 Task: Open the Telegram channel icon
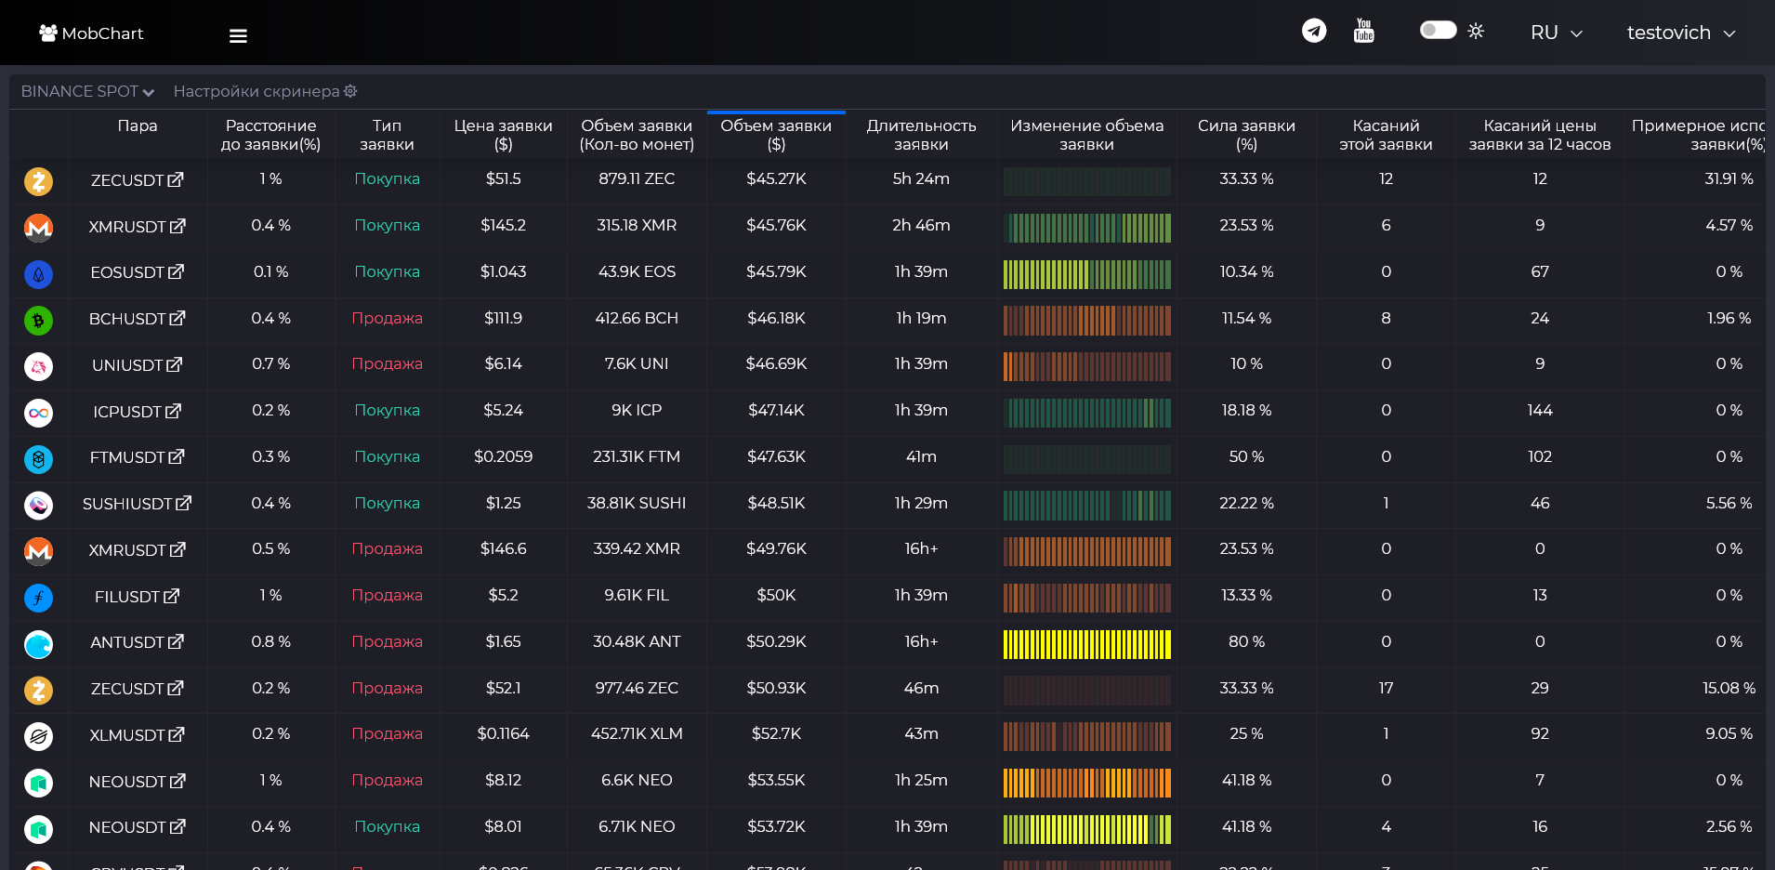click(x=1314, y=31)
